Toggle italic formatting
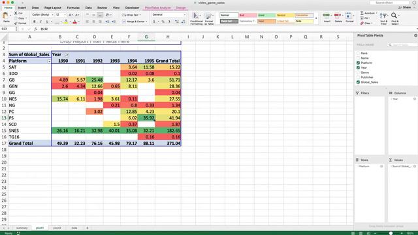Image resolution: width=418 pixels, height=235 pixels. pos(40,22)
